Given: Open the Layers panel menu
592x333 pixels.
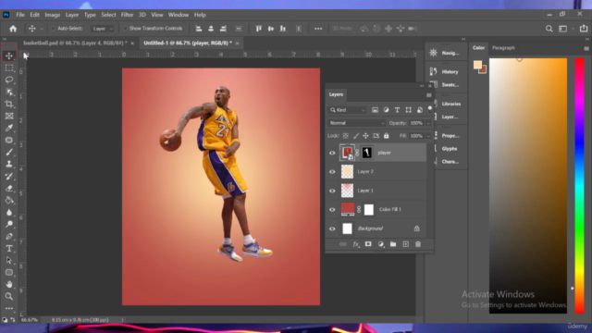Looking at the screenshot, I should pos(429,95).
